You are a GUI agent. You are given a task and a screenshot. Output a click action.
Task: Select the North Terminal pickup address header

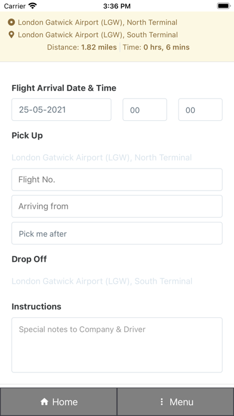(x=97, y=22)
